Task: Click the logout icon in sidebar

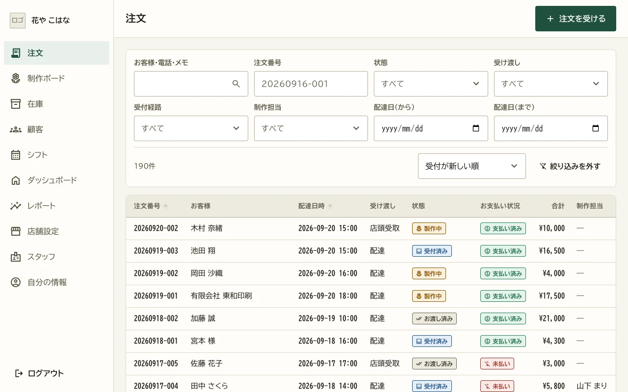Action: tap(19, 373)
